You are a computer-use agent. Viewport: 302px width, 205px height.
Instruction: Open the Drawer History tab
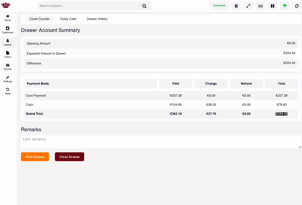coord(97,19)
